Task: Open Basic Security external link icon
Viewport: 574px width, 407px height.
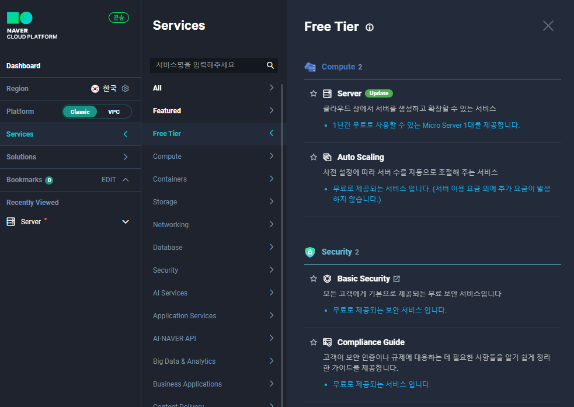Action: pyautogui.click(x=396, y=279)
